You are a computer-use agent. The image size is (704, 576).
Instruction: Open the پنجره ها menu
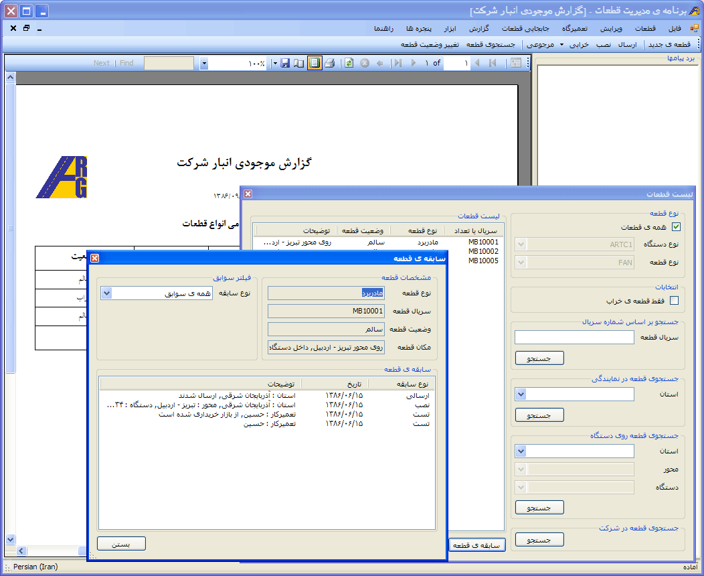(x=418, y=28)
